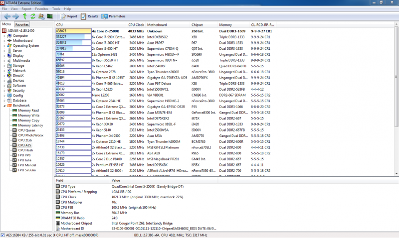Toggle the AES status bar checkbox
Viewport: 399px width, 238px height.
point(2,235)
